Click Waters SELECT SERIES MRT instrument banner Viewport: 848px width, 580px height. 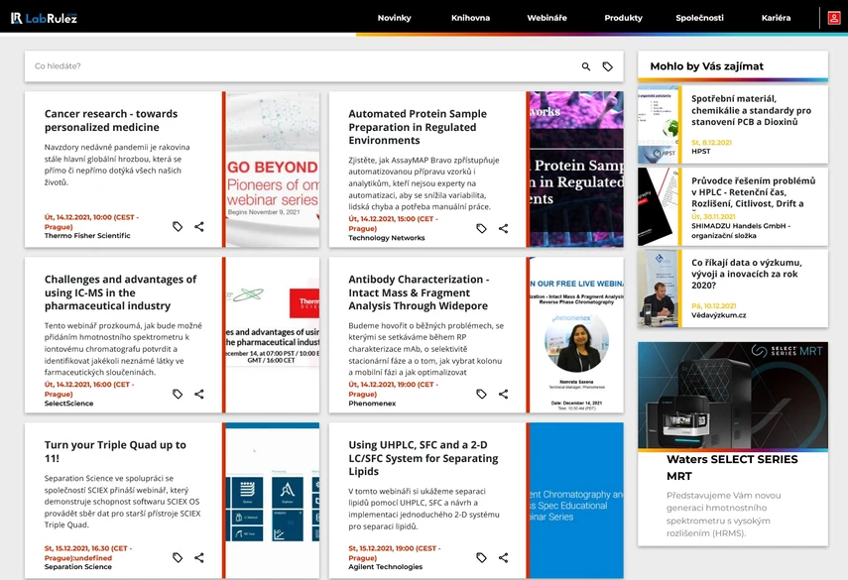tap(733, 396)
